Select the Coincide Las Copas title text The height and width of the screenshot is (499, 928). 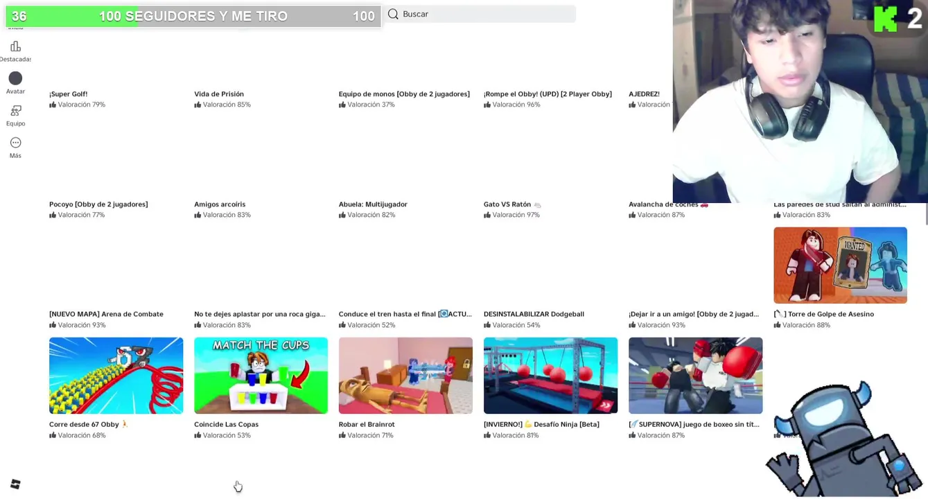click(x=226, y=425)
